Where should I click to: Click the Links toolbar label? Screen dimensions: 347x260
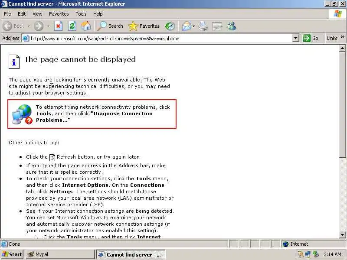pyautogui.click(x=332, y=38)
